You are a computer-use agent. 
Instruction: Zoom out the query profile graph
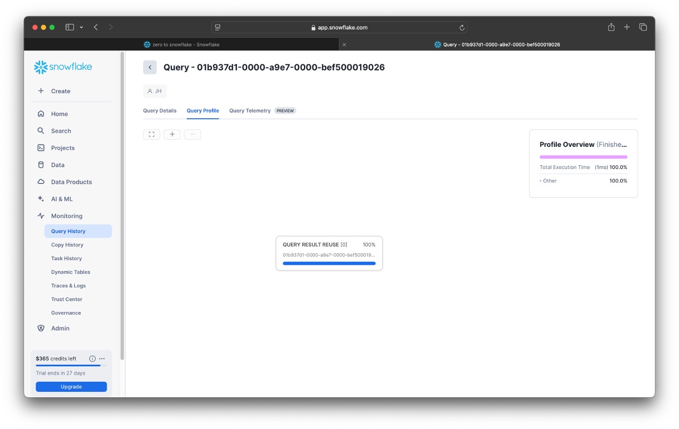pos(192,134)
